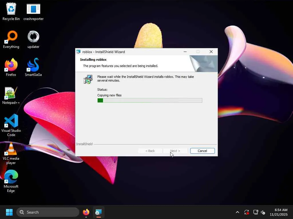Open the muted volume tray icon
This screenshot has height=219, width=293.
pos(263,212)
